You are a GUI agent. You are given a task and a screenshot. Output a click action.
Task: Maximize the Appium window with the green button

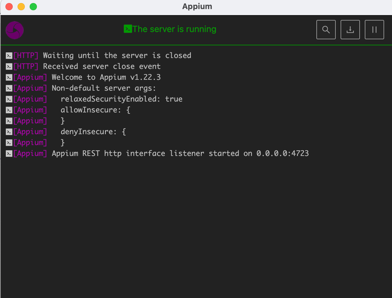[33, 7]
